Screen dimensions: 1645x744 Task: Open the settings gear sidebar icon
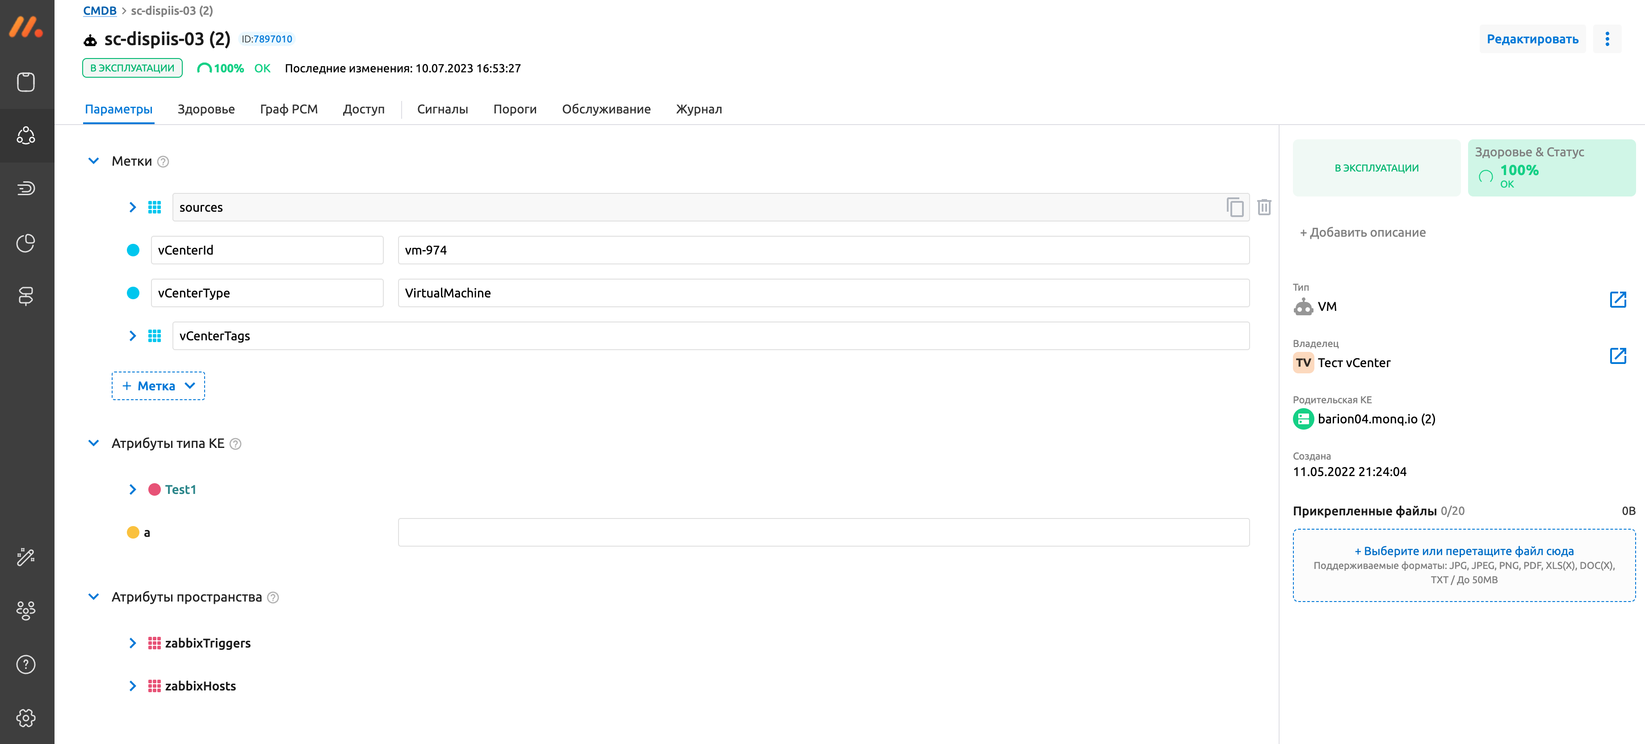click(26, 718)
